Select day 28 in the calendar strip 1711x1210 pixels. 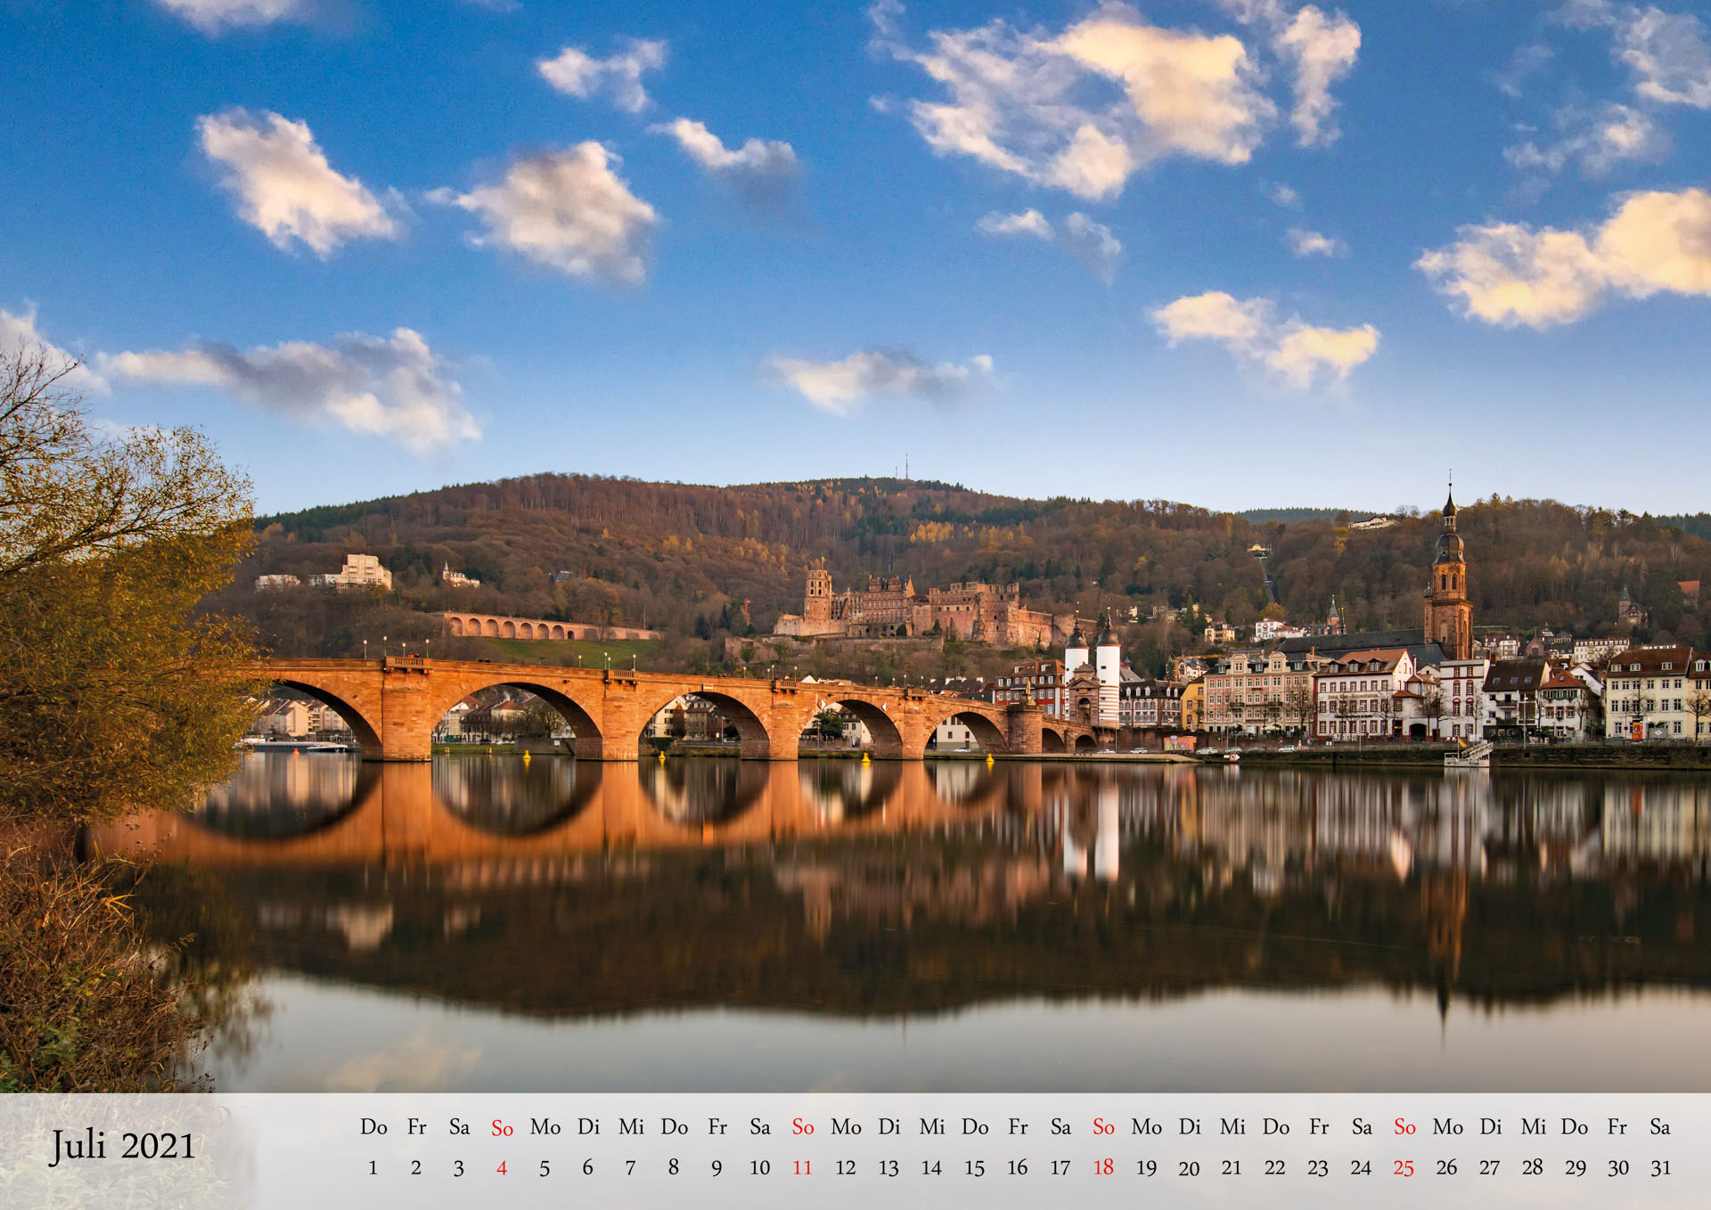[x=1533, y=1167]
